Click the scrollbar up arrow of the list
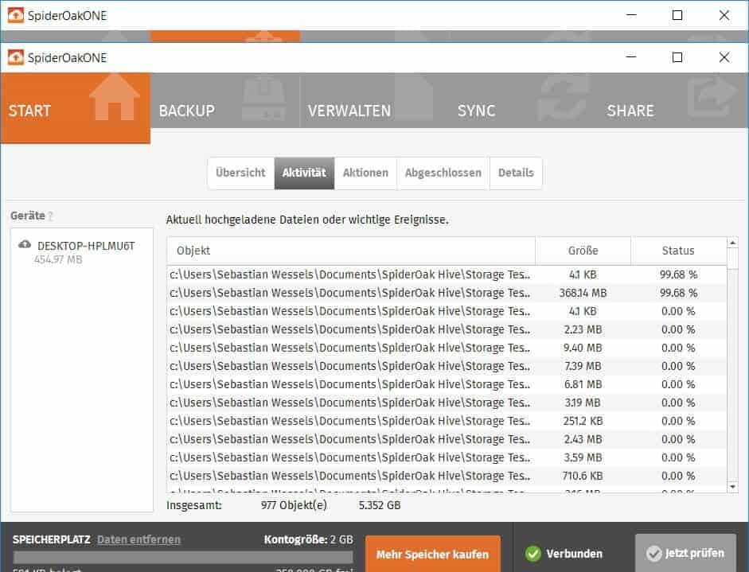 [732, 243]
